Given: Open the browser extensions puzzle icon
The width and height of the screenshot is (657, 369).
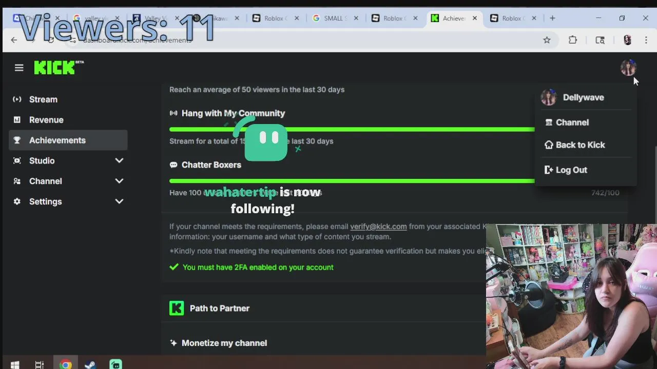Looking at the screenshot, I should point(573,40).
